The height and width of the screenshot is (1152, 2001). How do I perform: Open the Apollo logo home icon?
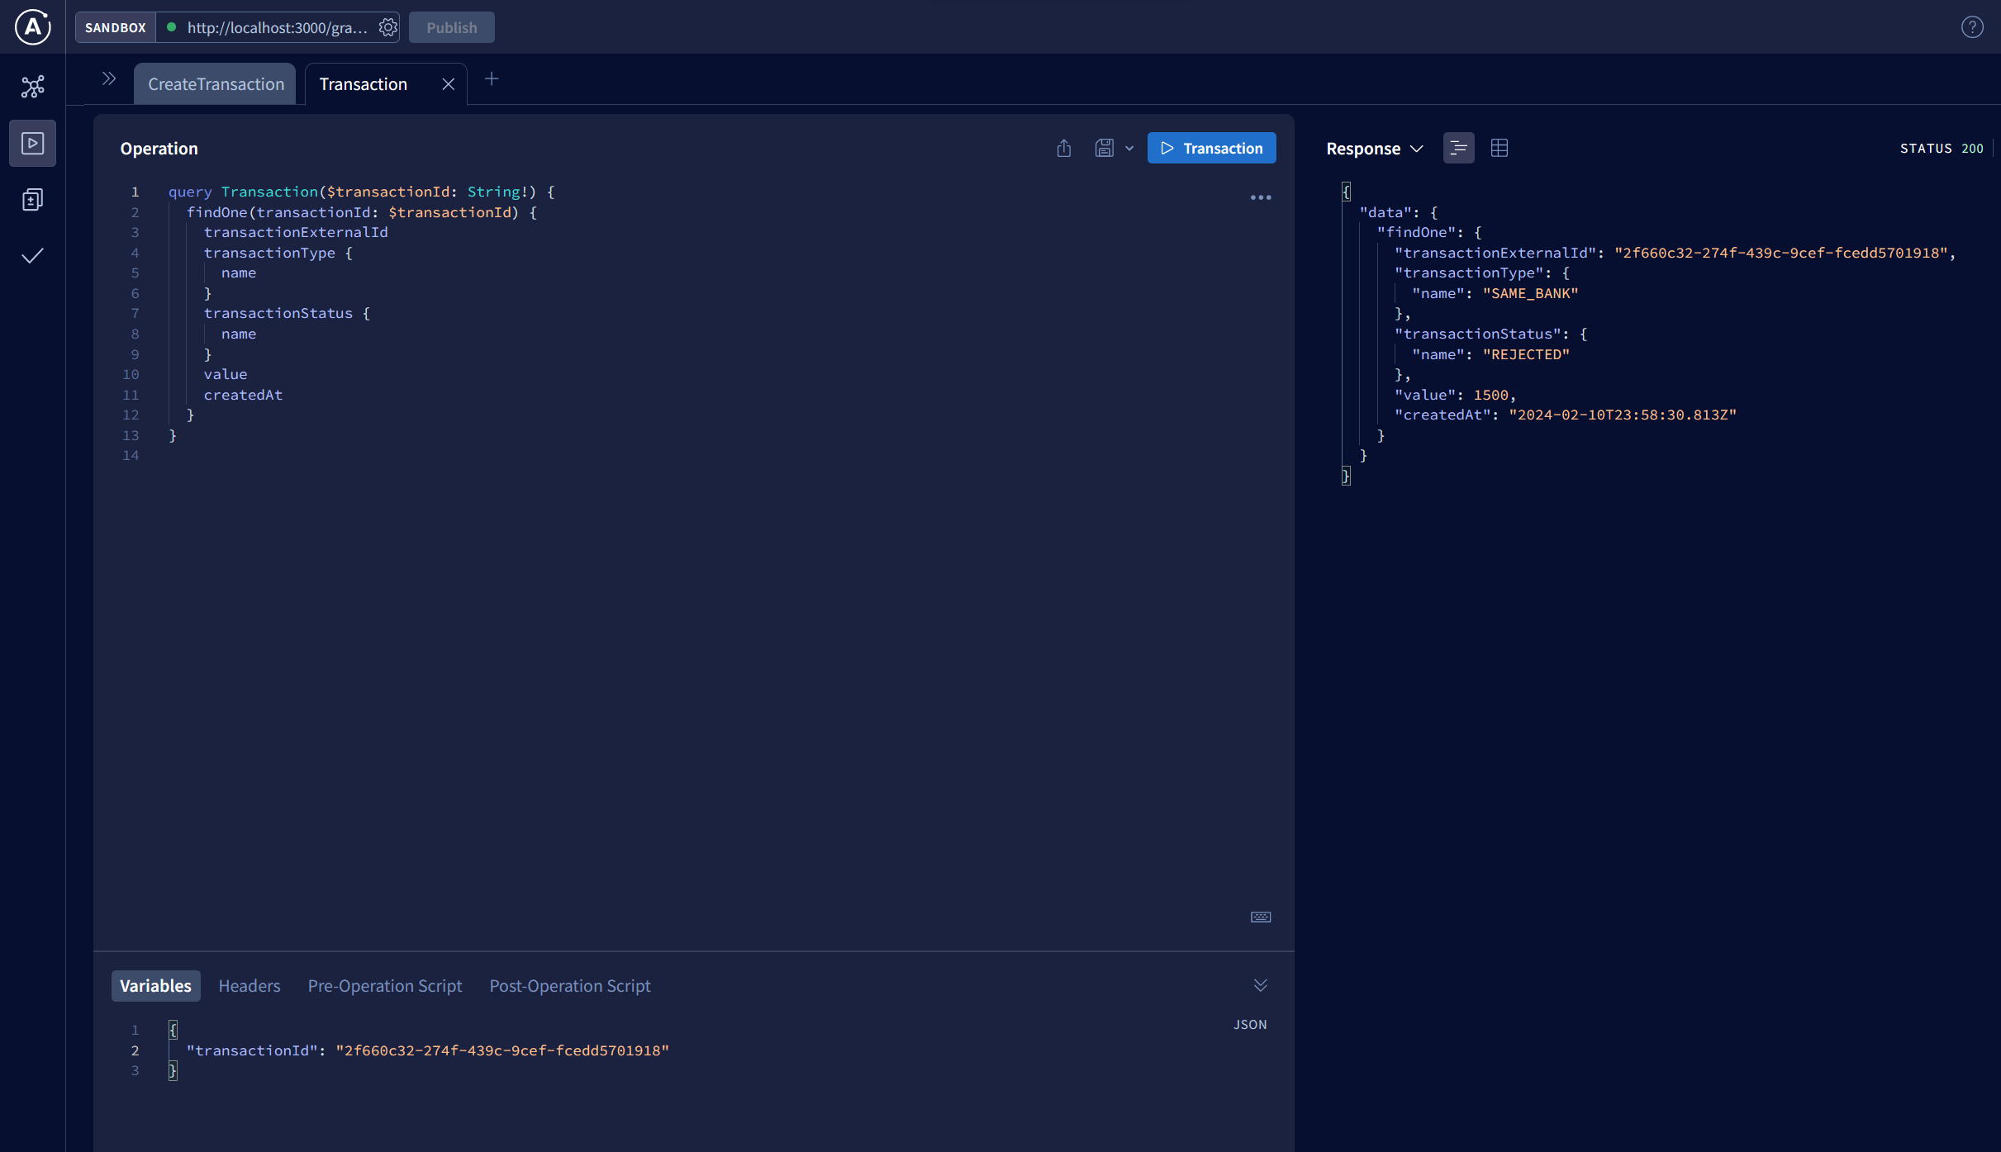pyautogui.click(x=32, y=26)
